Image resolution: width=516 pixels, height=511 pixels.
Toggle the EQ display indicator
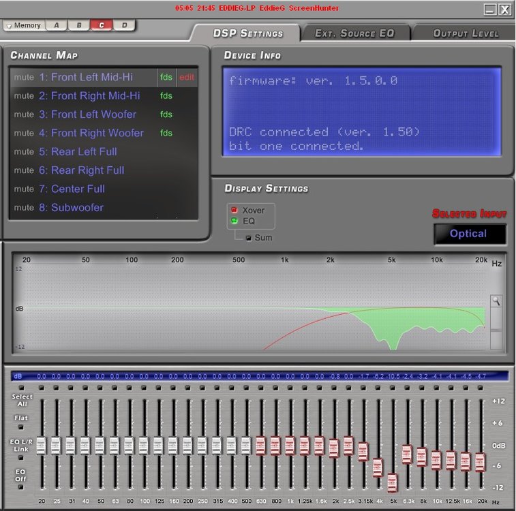tap(234, 221)
